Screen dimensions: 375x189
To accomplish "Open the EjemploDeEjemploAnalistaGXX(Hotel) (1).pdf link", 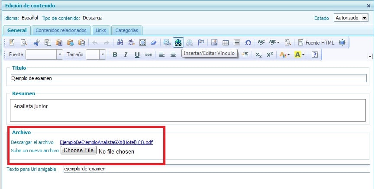I will (106, 142).
